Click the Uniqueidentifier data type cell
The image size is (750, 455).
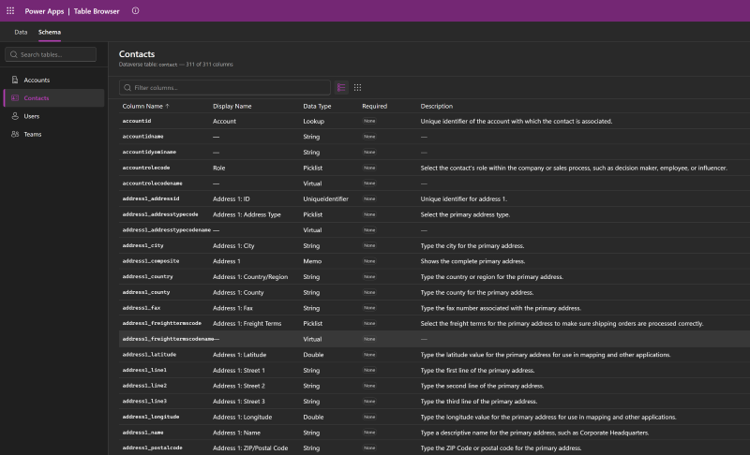pos(325,199)
